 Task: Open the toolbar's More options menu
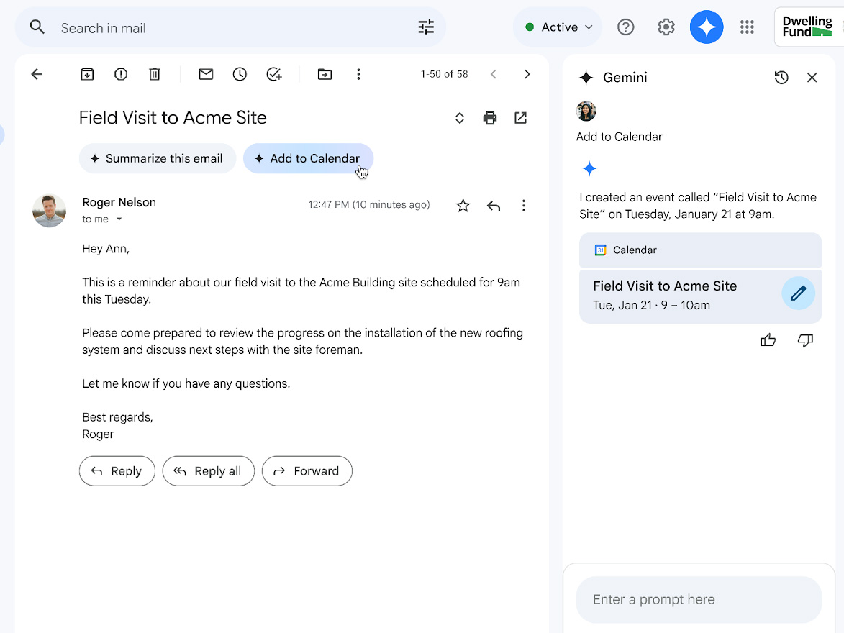[x=358, y=74]
